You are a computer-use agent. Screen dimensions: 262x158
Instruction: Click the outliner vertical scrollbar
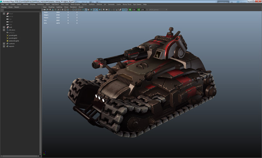(x=40, y=83)
